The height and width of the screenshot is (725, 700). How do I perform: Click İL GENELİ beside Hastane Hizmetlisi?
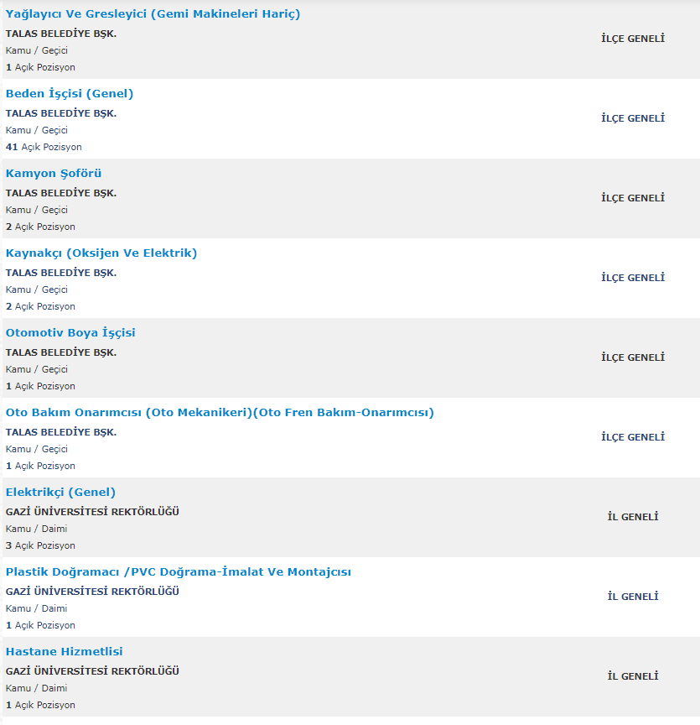[x=633, y=676]
